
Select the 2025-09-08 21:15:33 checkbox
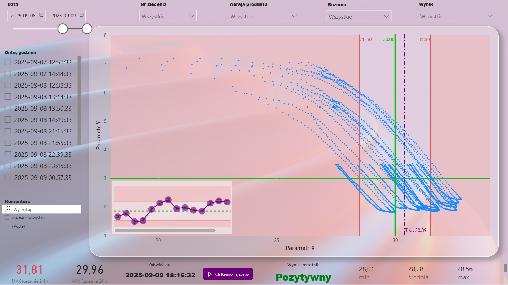(8, 131)
